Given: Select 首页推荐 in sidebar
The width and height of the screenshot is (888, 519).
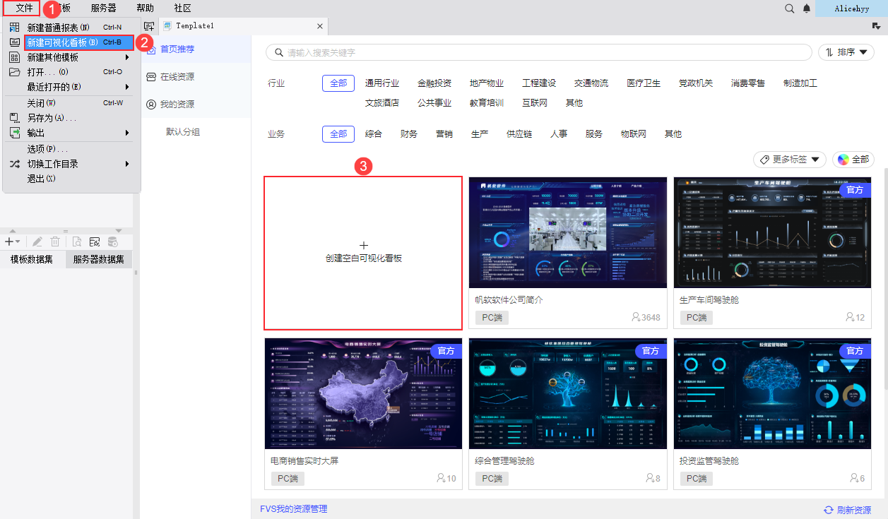Looking at the screenshot, I should [x=196, y=49].
